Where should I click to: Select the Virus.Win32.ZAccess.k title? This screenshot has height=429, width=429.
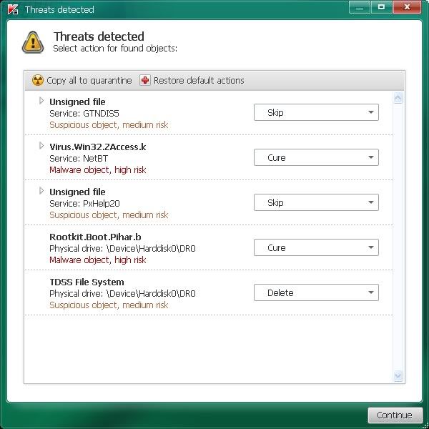[98, 147]
